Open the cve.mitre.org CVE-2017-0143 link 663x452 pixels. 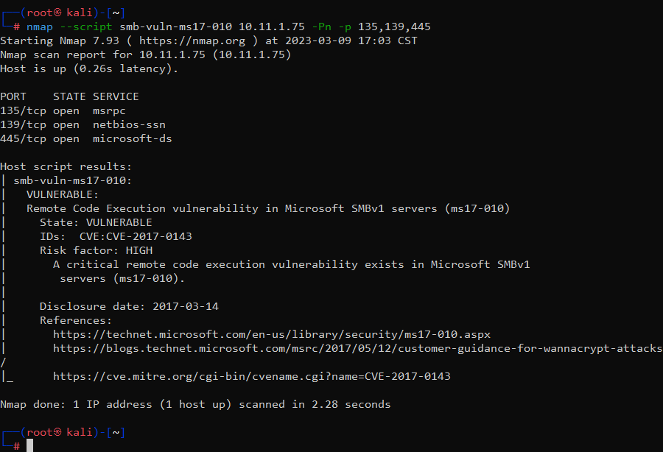point(252,376)
